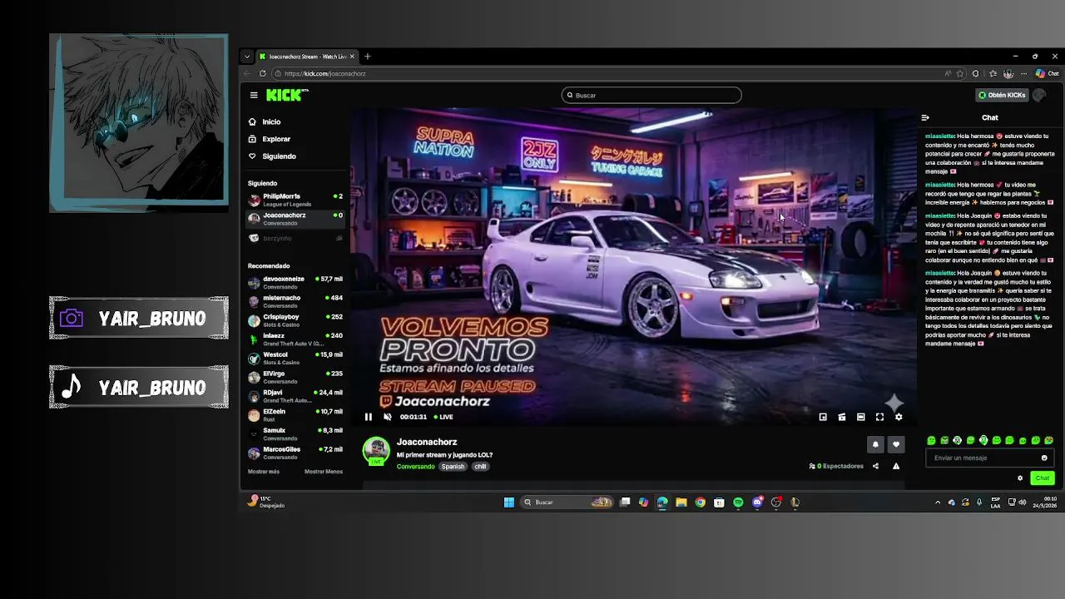Show hidden system tray icons
Screen dimensions: 1065x599
click(938, 502)
